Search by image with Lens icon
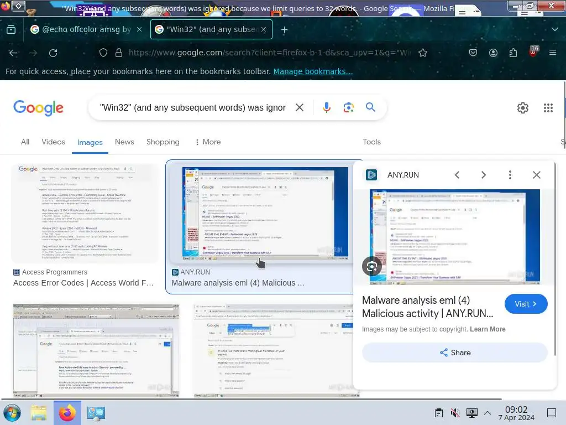 [348, 107]
